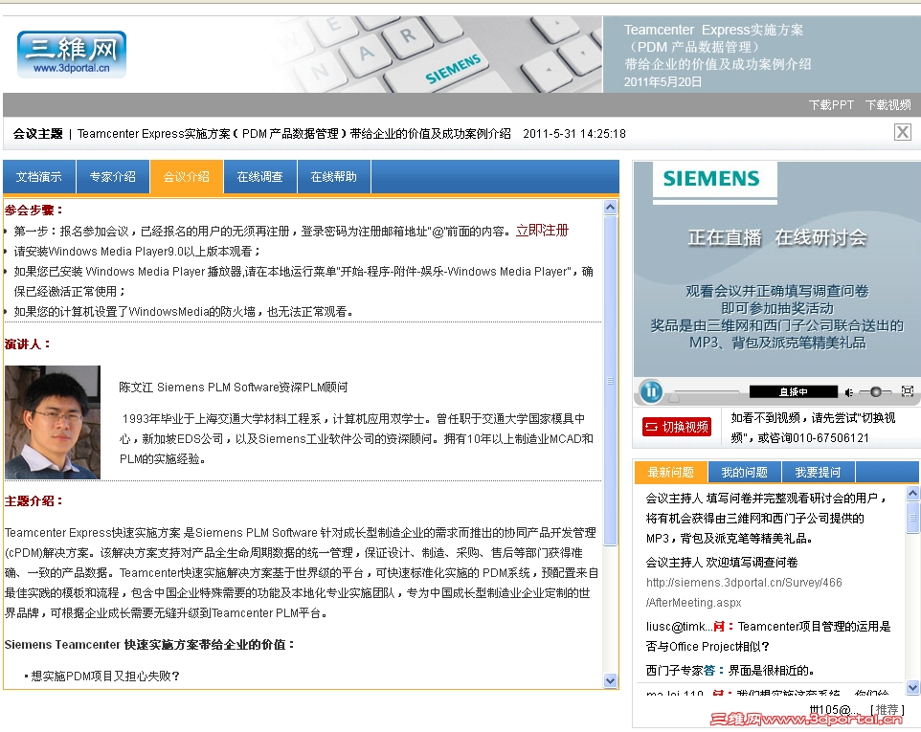Click the 切换视频 switch video button

pyautogui.click(x=677, y=427)
